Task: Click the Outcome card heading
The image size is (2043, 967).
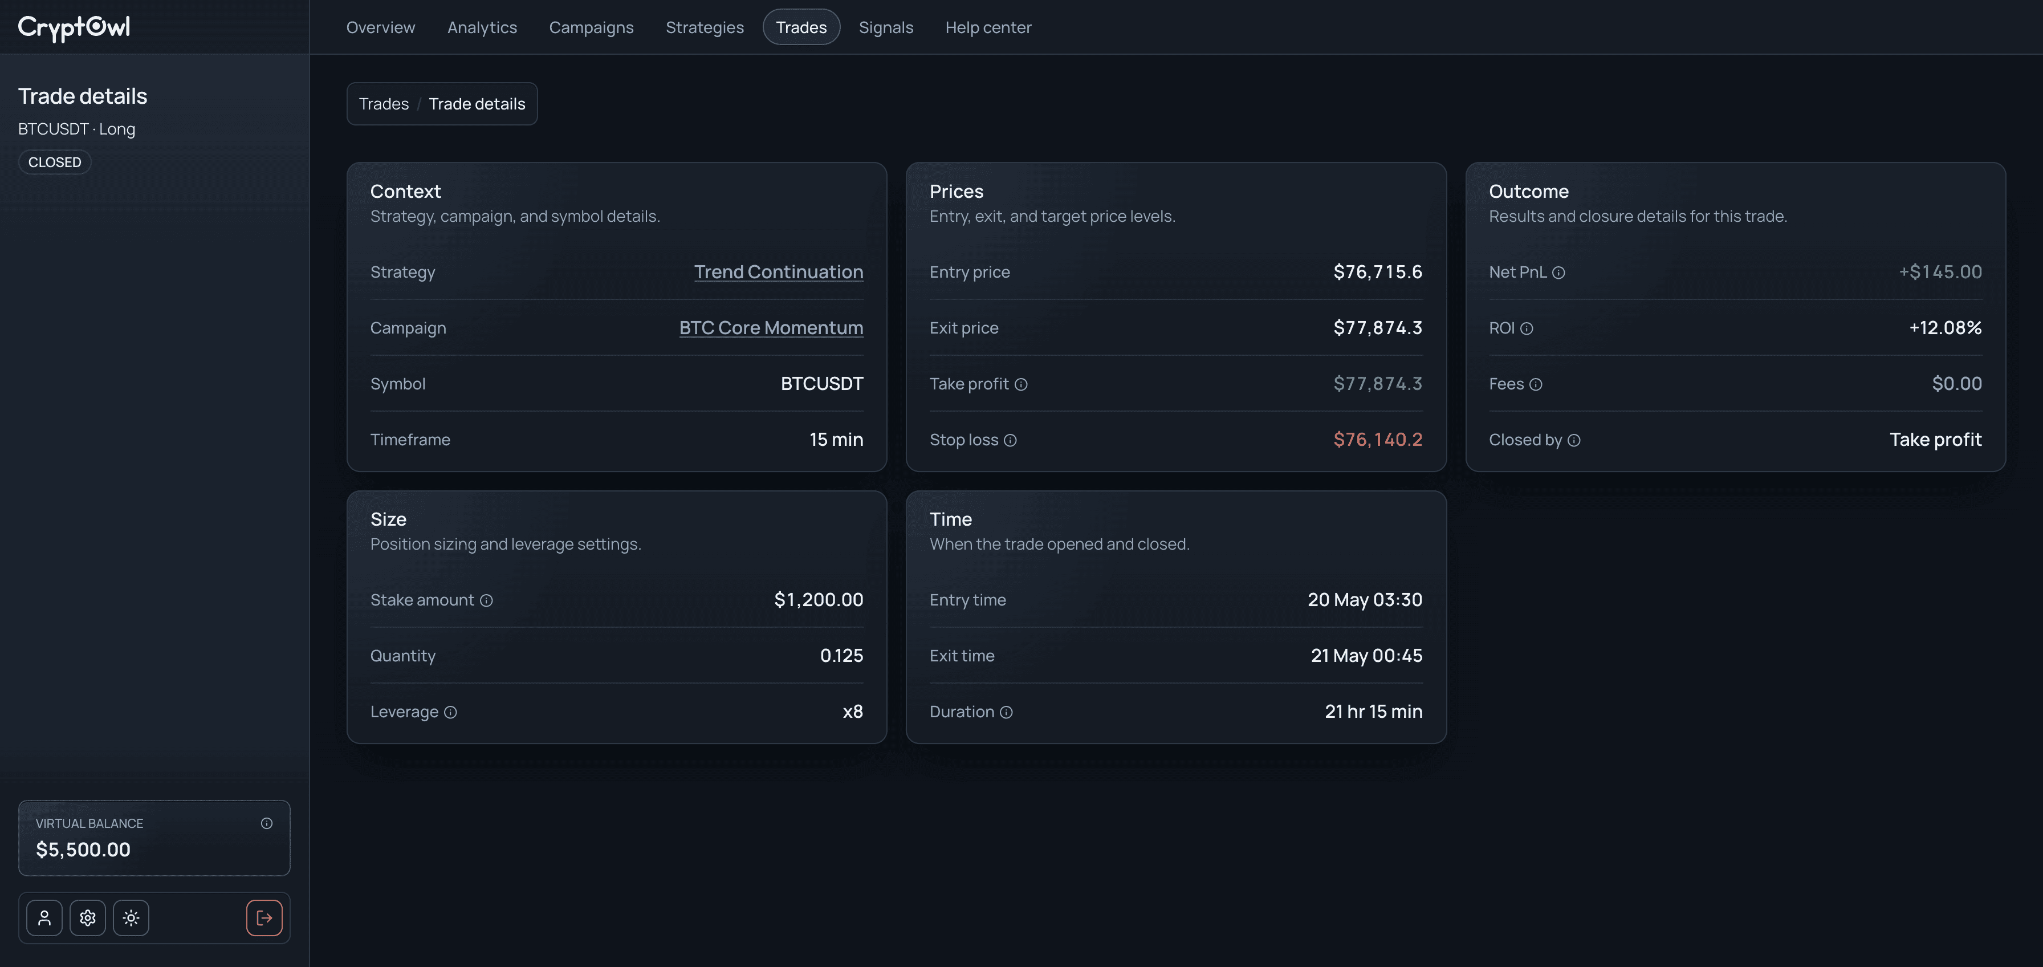Action: click(x=1528, y=191)
